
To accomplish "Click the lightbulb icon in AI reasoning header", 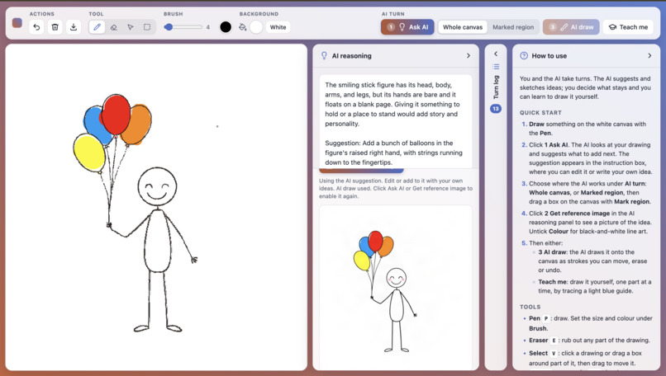I will pos(324,55).
